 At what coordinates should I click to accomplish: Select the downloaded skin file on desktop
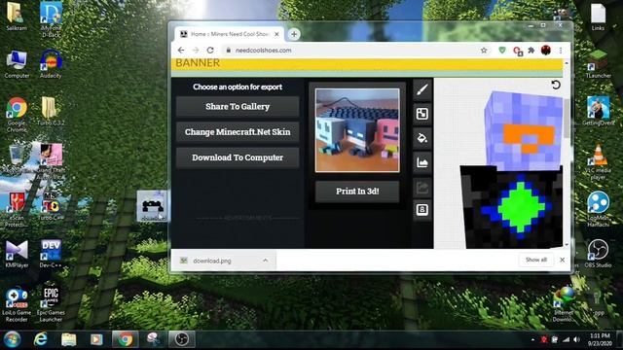tap(153, 206)
